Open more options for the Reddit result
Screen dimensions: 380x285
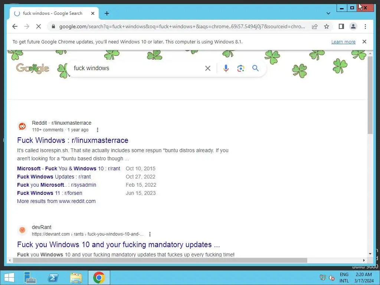(98, 130)
